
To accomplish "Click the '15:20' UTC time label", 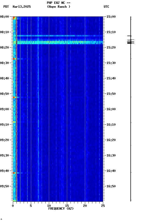I will coord(111,48).
